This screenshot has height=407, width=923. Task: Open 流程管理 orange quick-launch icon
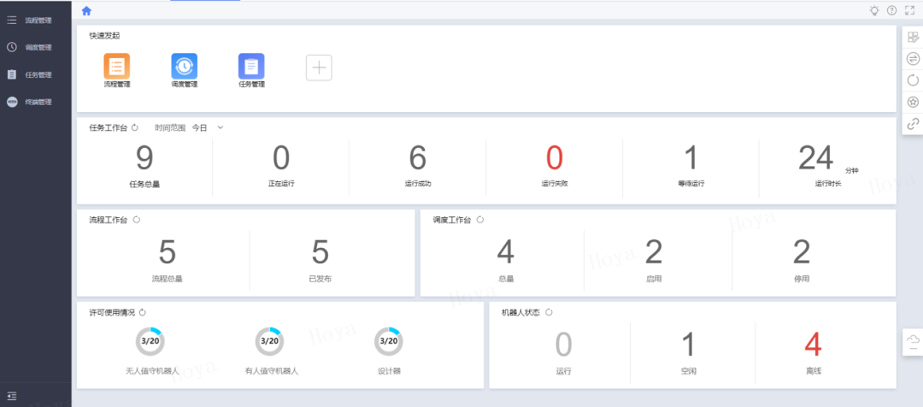[116, 66]
